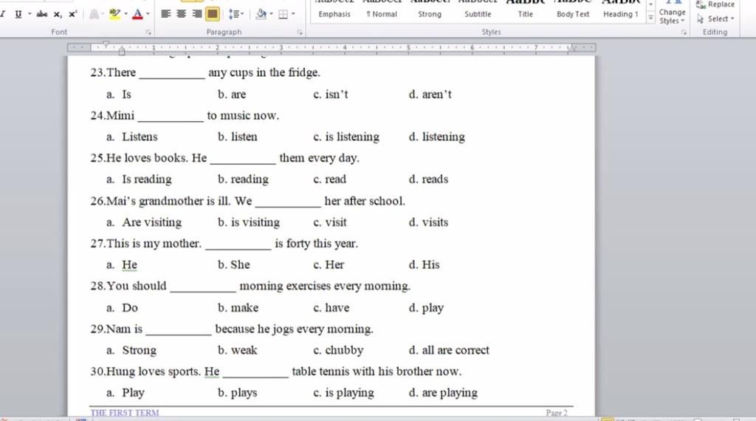Click 'THE FIRST TERM' footer text
This screenshot has height=421, width=756.
pos(124,413)
